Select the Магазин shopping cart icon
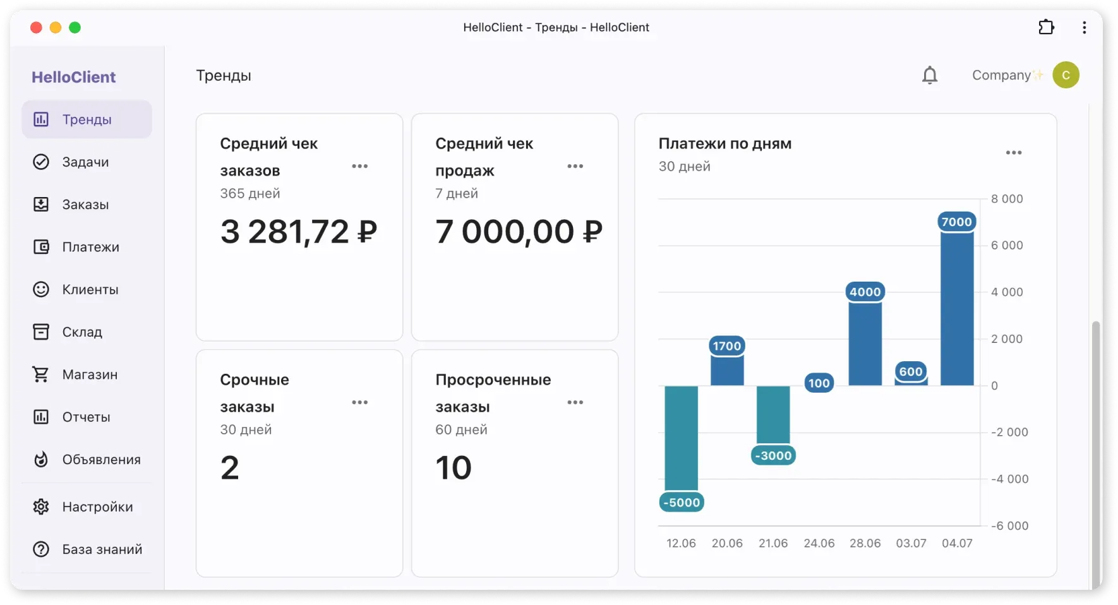 pyautogui.click(x=41, y=374)
